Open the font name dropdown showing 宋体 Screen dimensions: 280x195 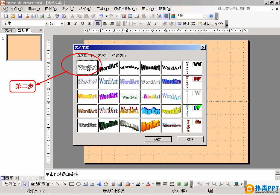click(46, 24)
